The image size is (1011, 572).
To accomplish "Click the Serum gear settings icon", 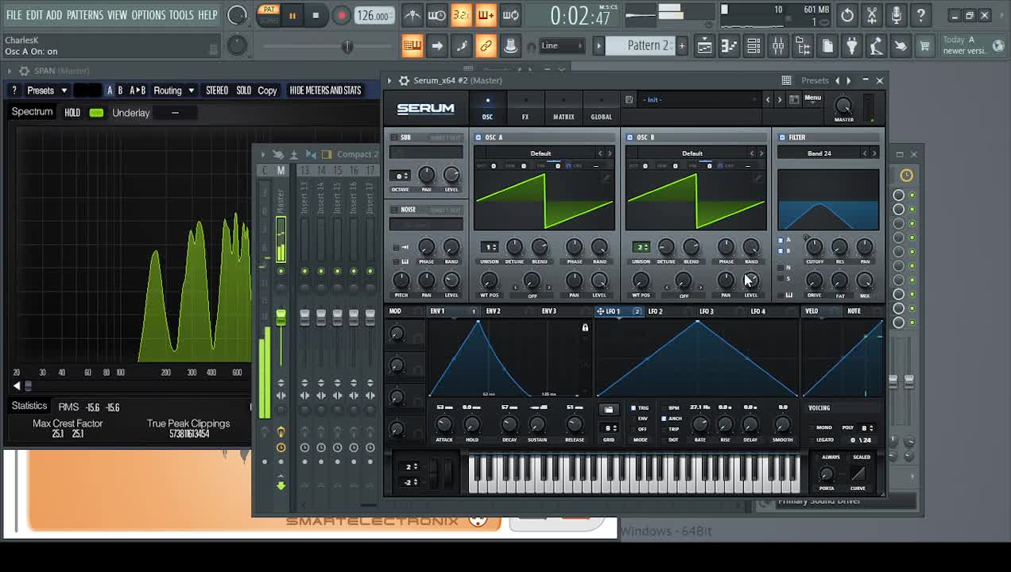I will pos(404,80).
